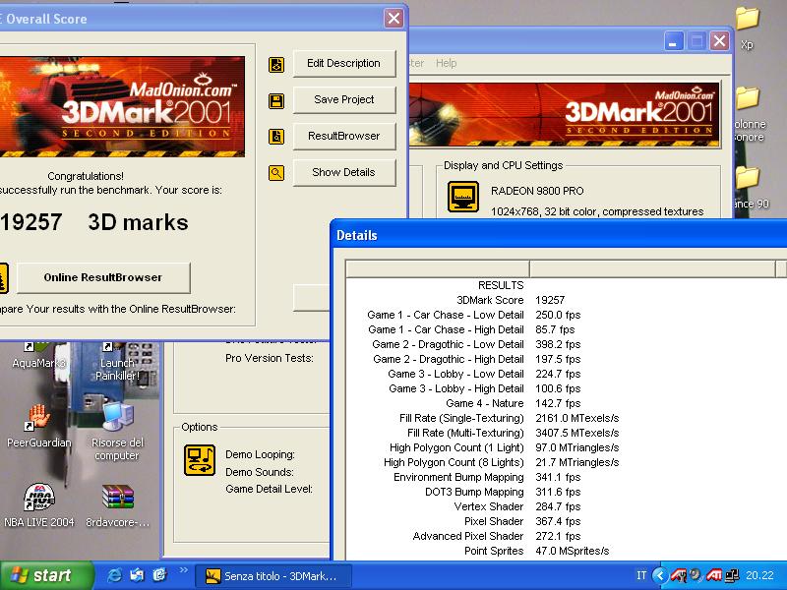
Task: Click the round gray tray icon
Action: click(696, 575)
